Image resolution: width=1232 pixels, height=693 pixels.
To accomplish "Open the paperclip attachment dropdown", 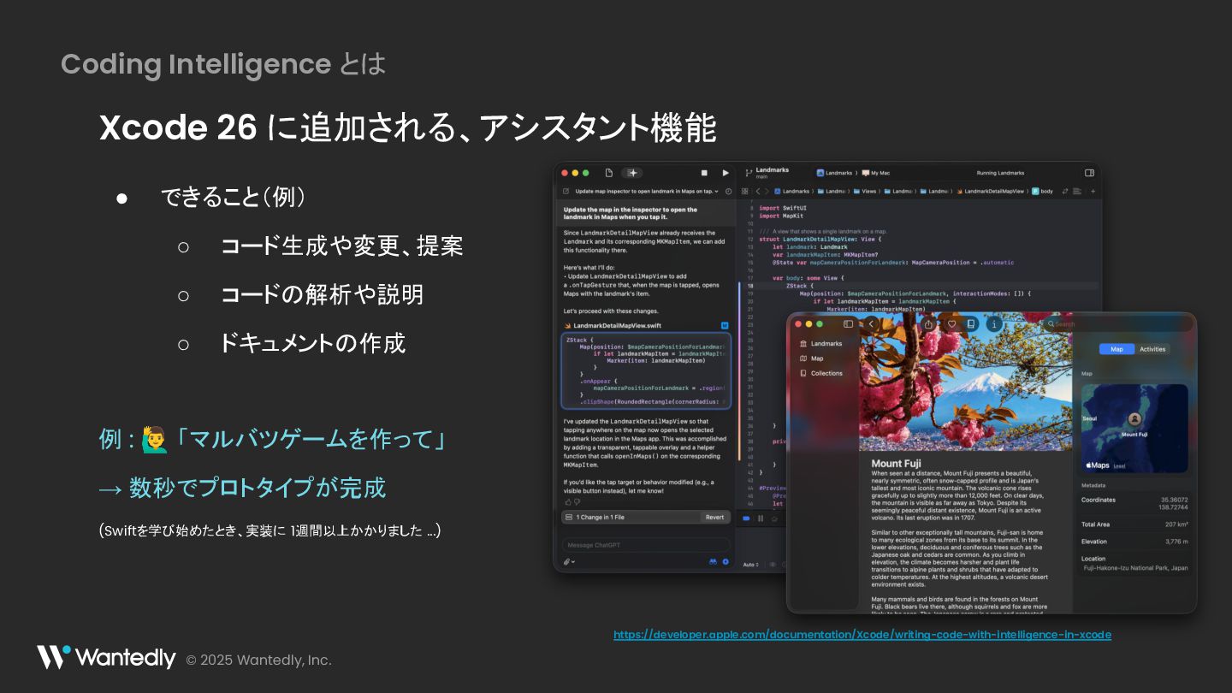I will 569,562.
